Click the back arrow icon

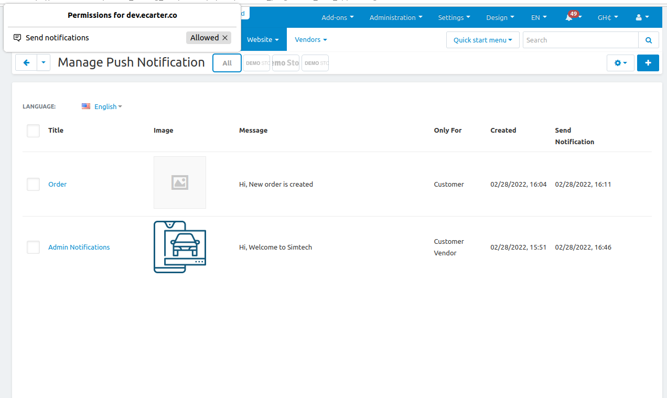tap(26, 62)
